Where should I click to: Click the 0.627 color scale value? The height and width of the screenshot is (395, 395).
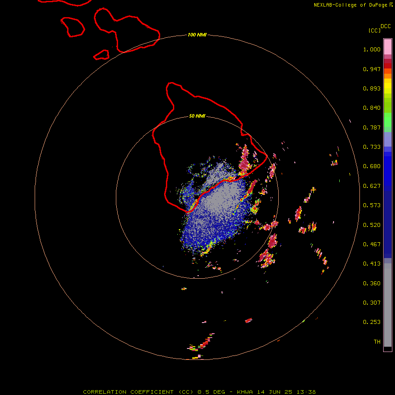pyautogui.click(x=372, y=186)
